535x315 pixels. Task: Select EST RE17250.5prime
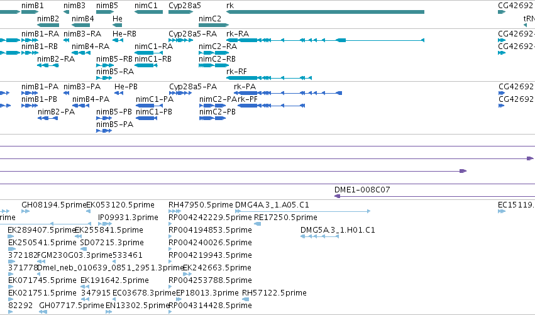(x=258, y=224)
